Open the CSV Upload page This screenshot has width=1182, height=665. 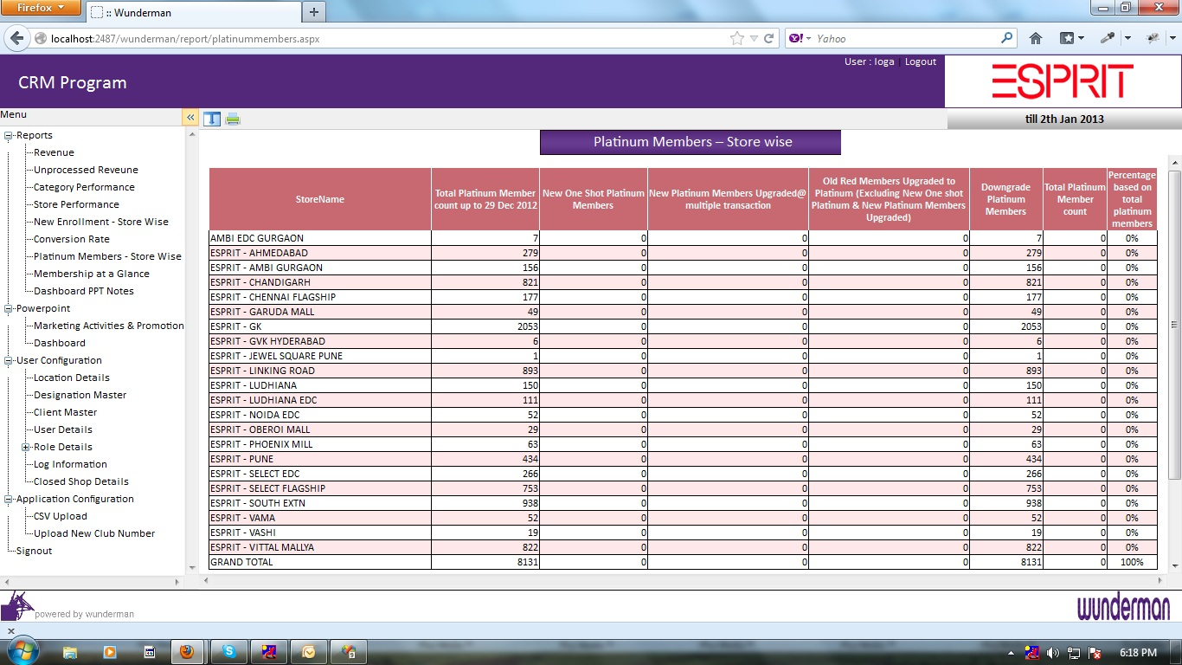[61, 516]
